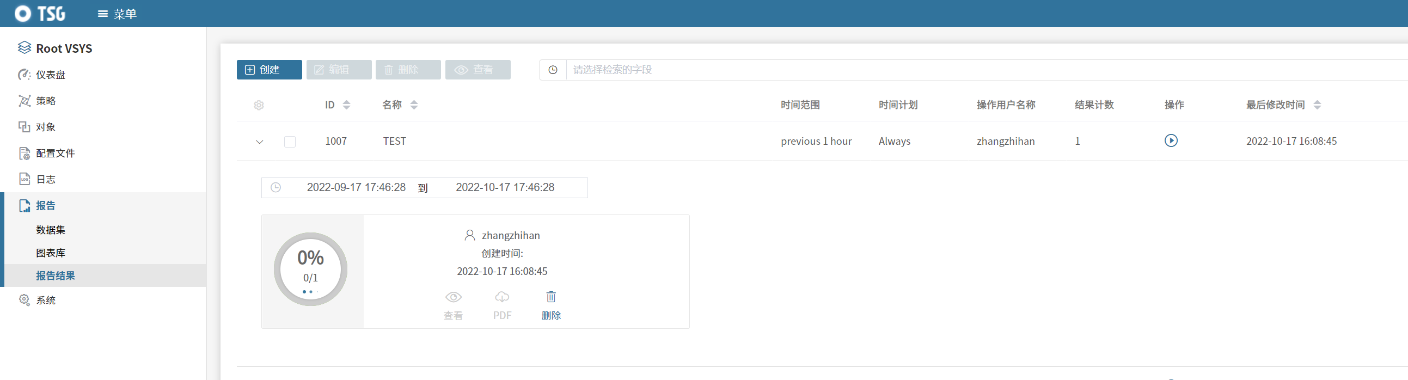The width and height of the screenshot is (1408, 380).
Task: Collapse the expanded TEST row chevron
Action: point(260,142)
